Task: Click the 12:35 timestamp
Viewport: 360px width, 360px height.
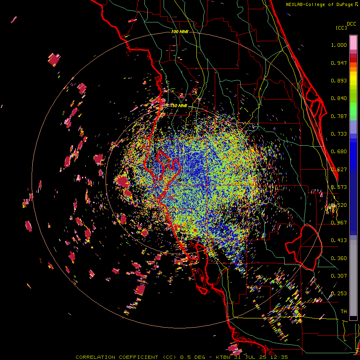Action: coord(278,357)
